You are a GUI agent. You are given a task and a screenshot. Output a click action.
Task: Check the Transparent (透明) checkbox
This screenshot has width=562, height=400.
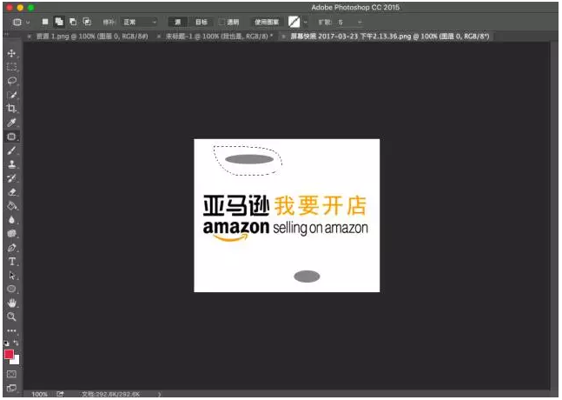click(x=221, y=22)
